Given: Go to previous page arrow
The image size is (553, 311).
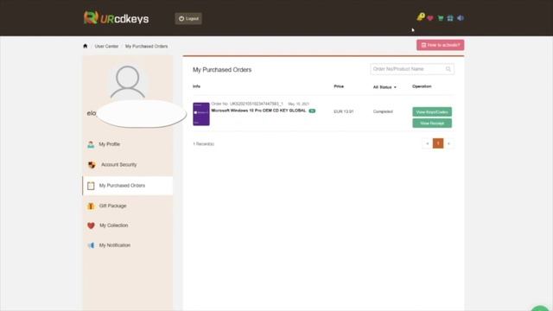Looking at the screenshot, I should click(x=428, y=143).
